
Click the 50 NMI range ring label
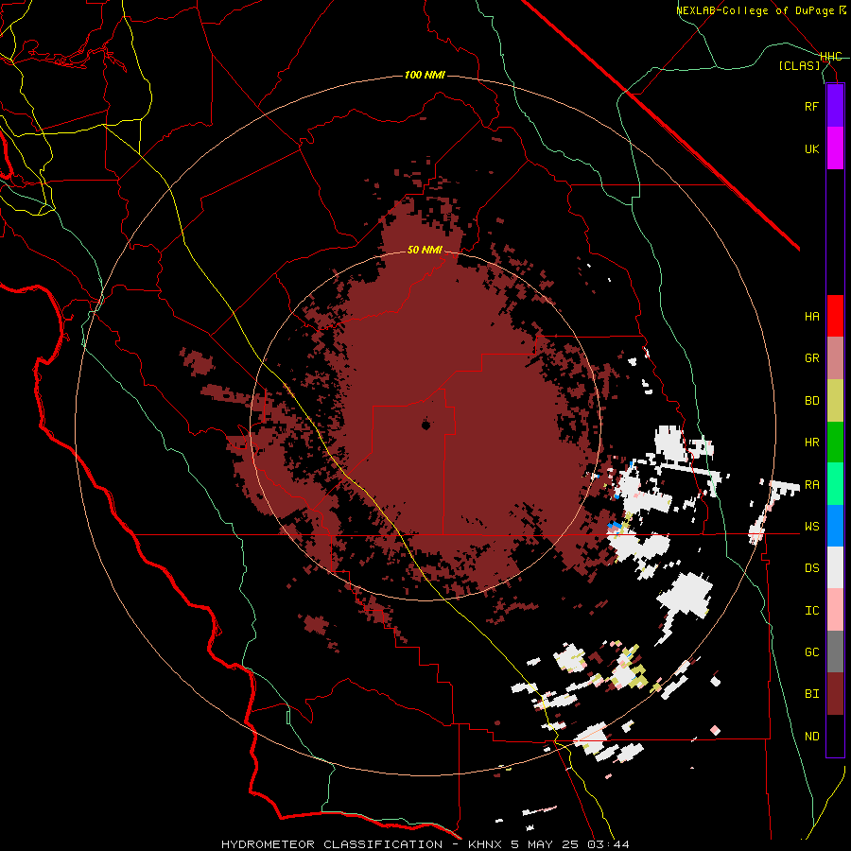click(425, 250)
